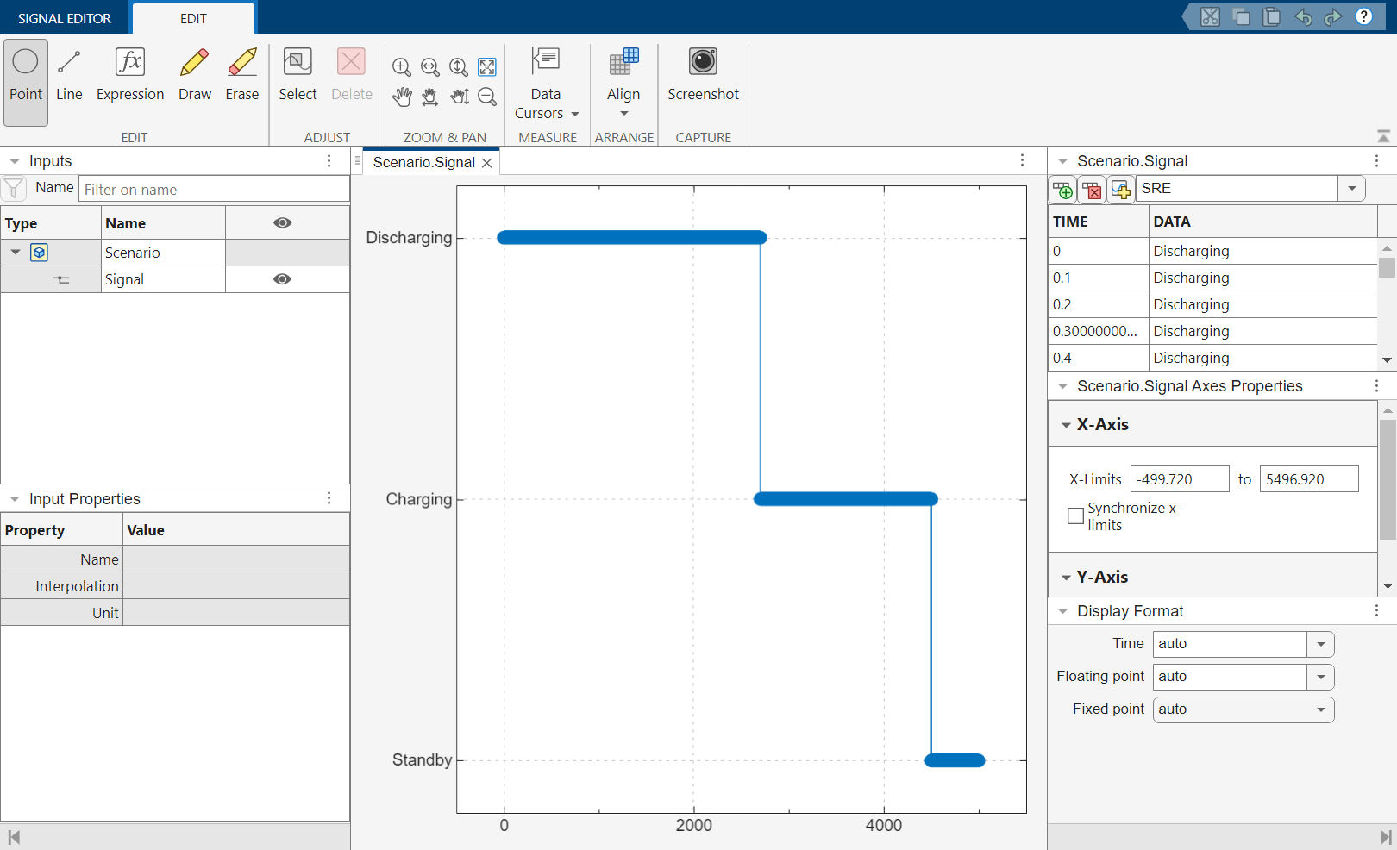Activate the Draw pencil tool
The width and height of the screenshot is (1397, 850).
(x=195, y=77)
